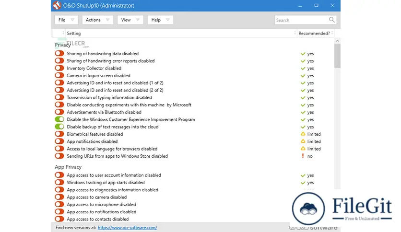Select 'App access to user account information disabled'
Screen dimensions: 401x232
(114, 175)
